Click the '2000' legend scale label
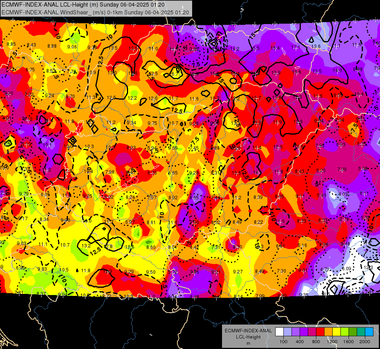 coord(365,342)
